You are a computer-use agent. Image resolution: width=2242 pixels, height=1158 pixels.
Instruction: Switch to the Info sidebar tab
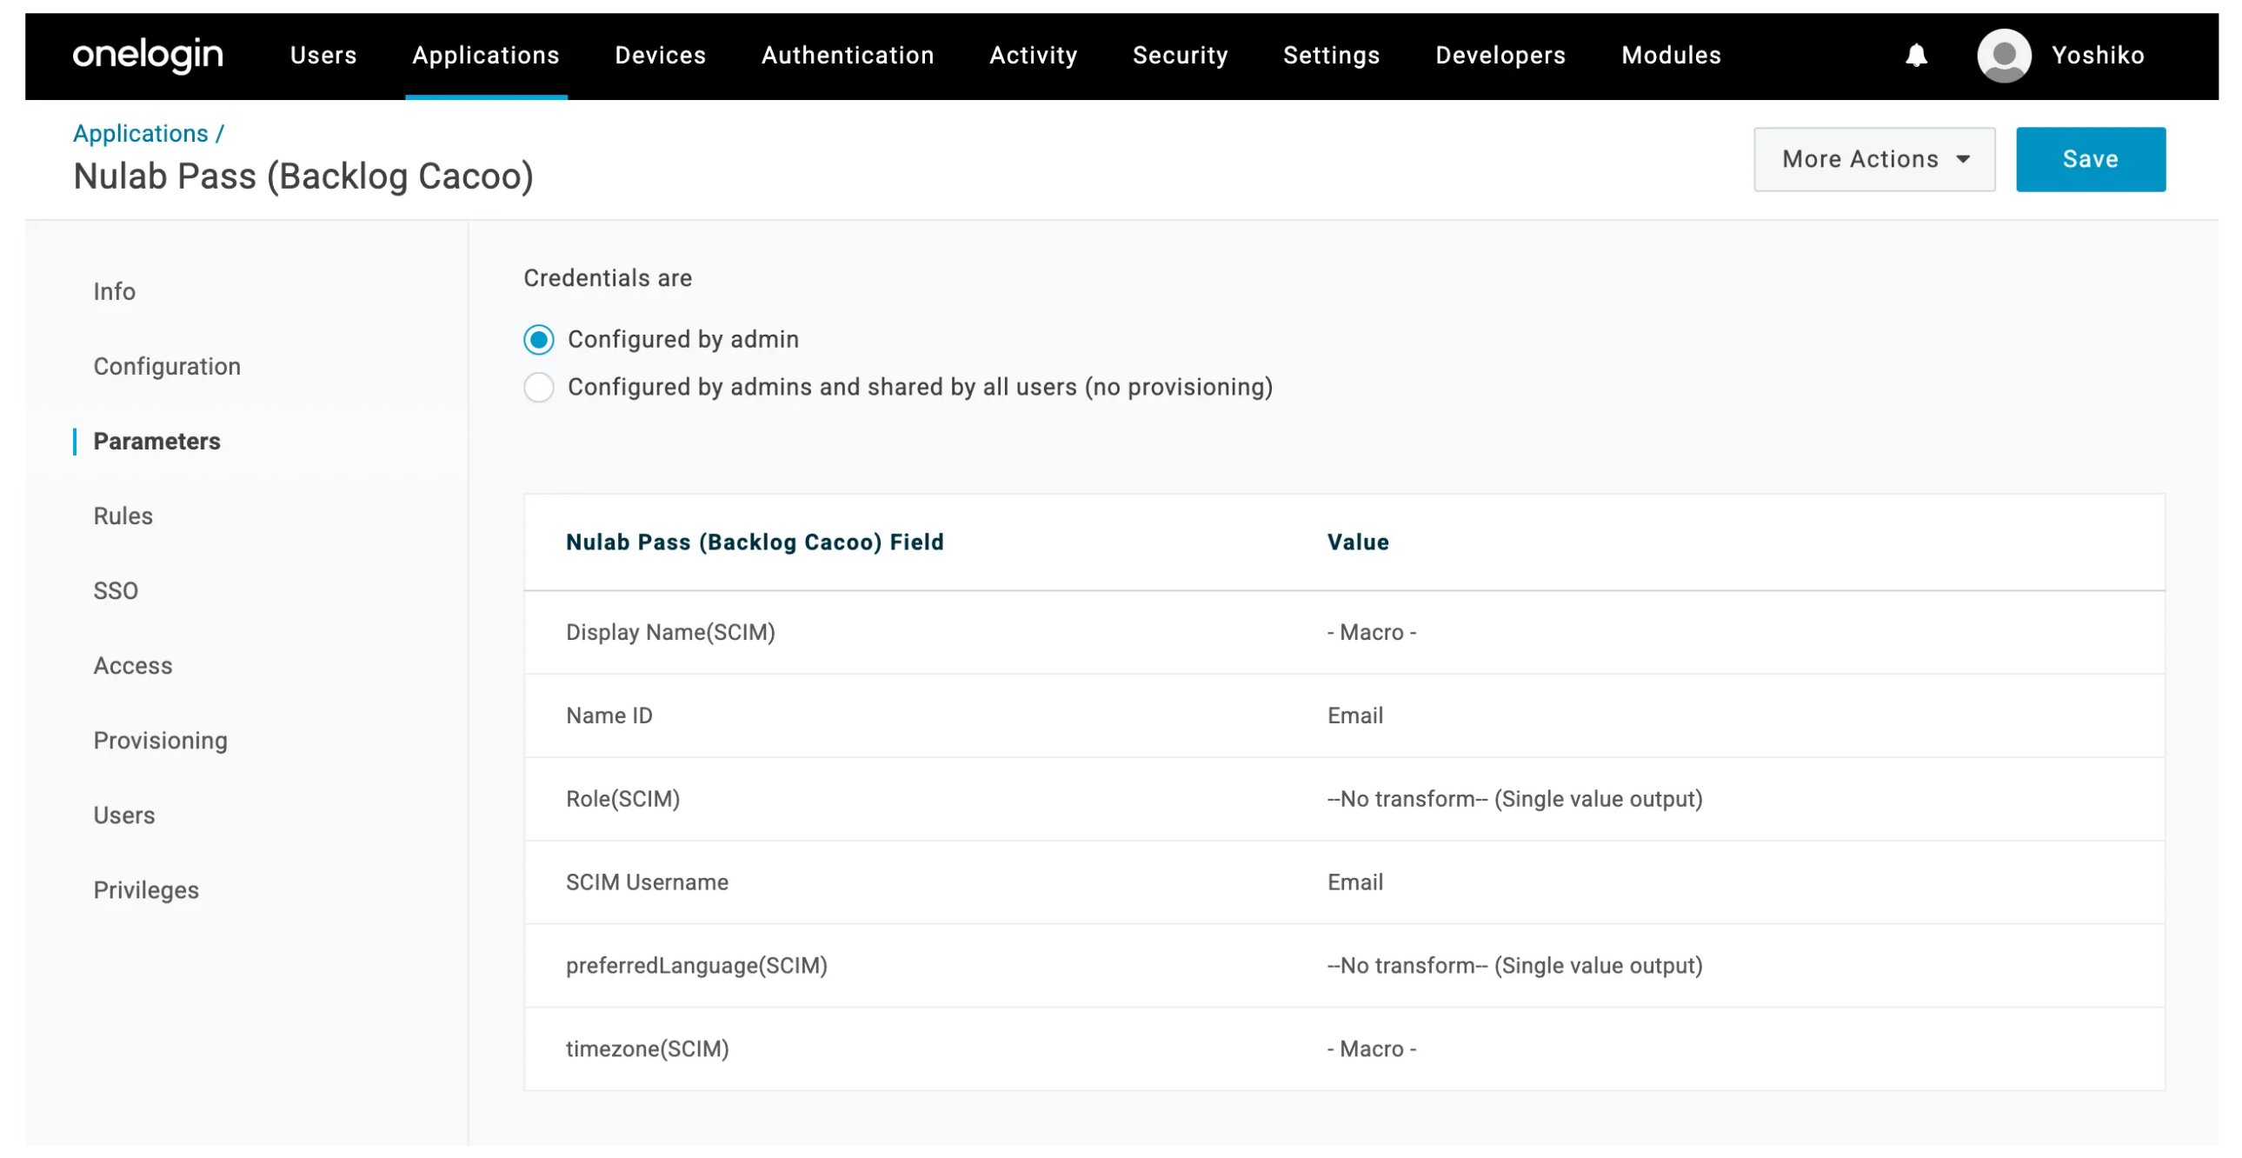[x=114, y=292]
